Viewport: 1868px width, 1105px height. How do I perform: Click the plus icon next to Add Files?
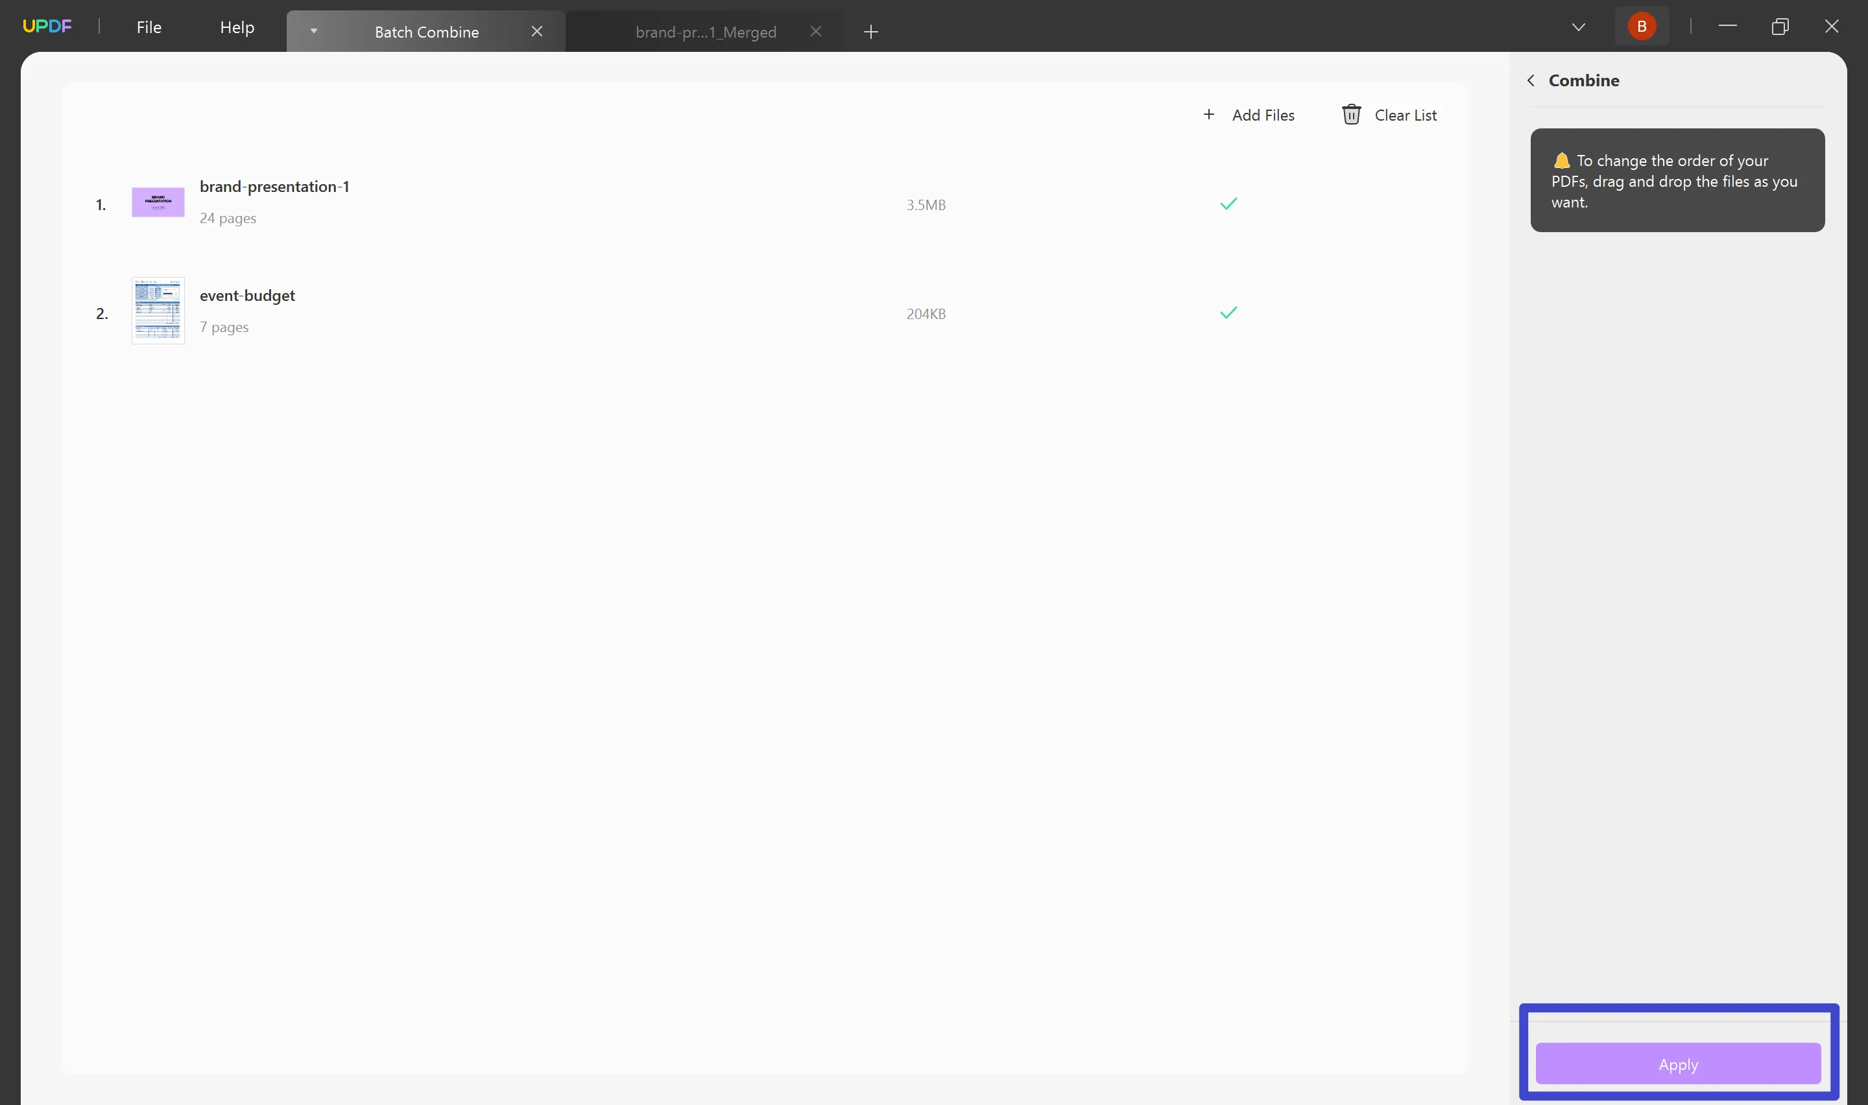[x=1208, y=115]
